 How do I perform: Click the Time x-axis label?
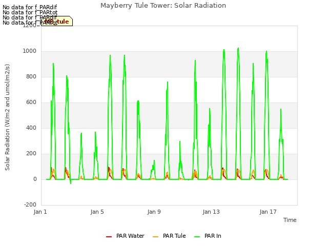(x=290, y=220)
